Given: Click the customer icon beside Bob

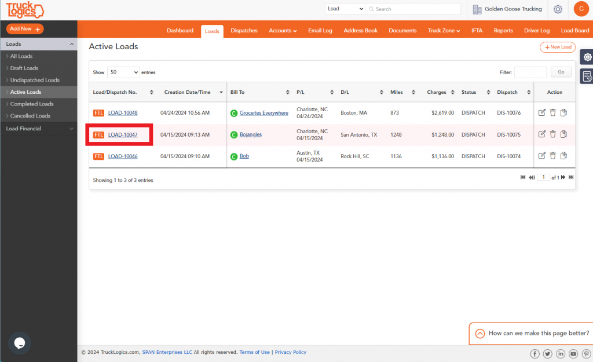Looking at the screenshot, I should click(x=234, y=156).
